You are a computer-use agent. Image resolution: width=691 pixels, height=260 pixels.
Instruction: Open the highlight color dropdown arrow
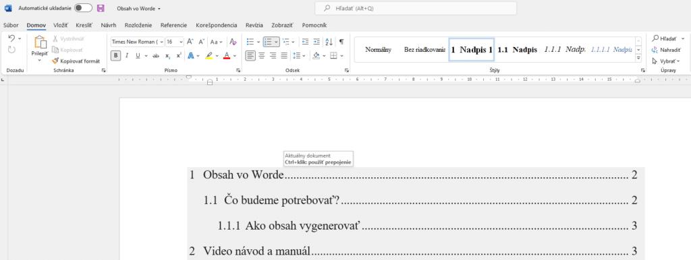(x=217, y=56)
